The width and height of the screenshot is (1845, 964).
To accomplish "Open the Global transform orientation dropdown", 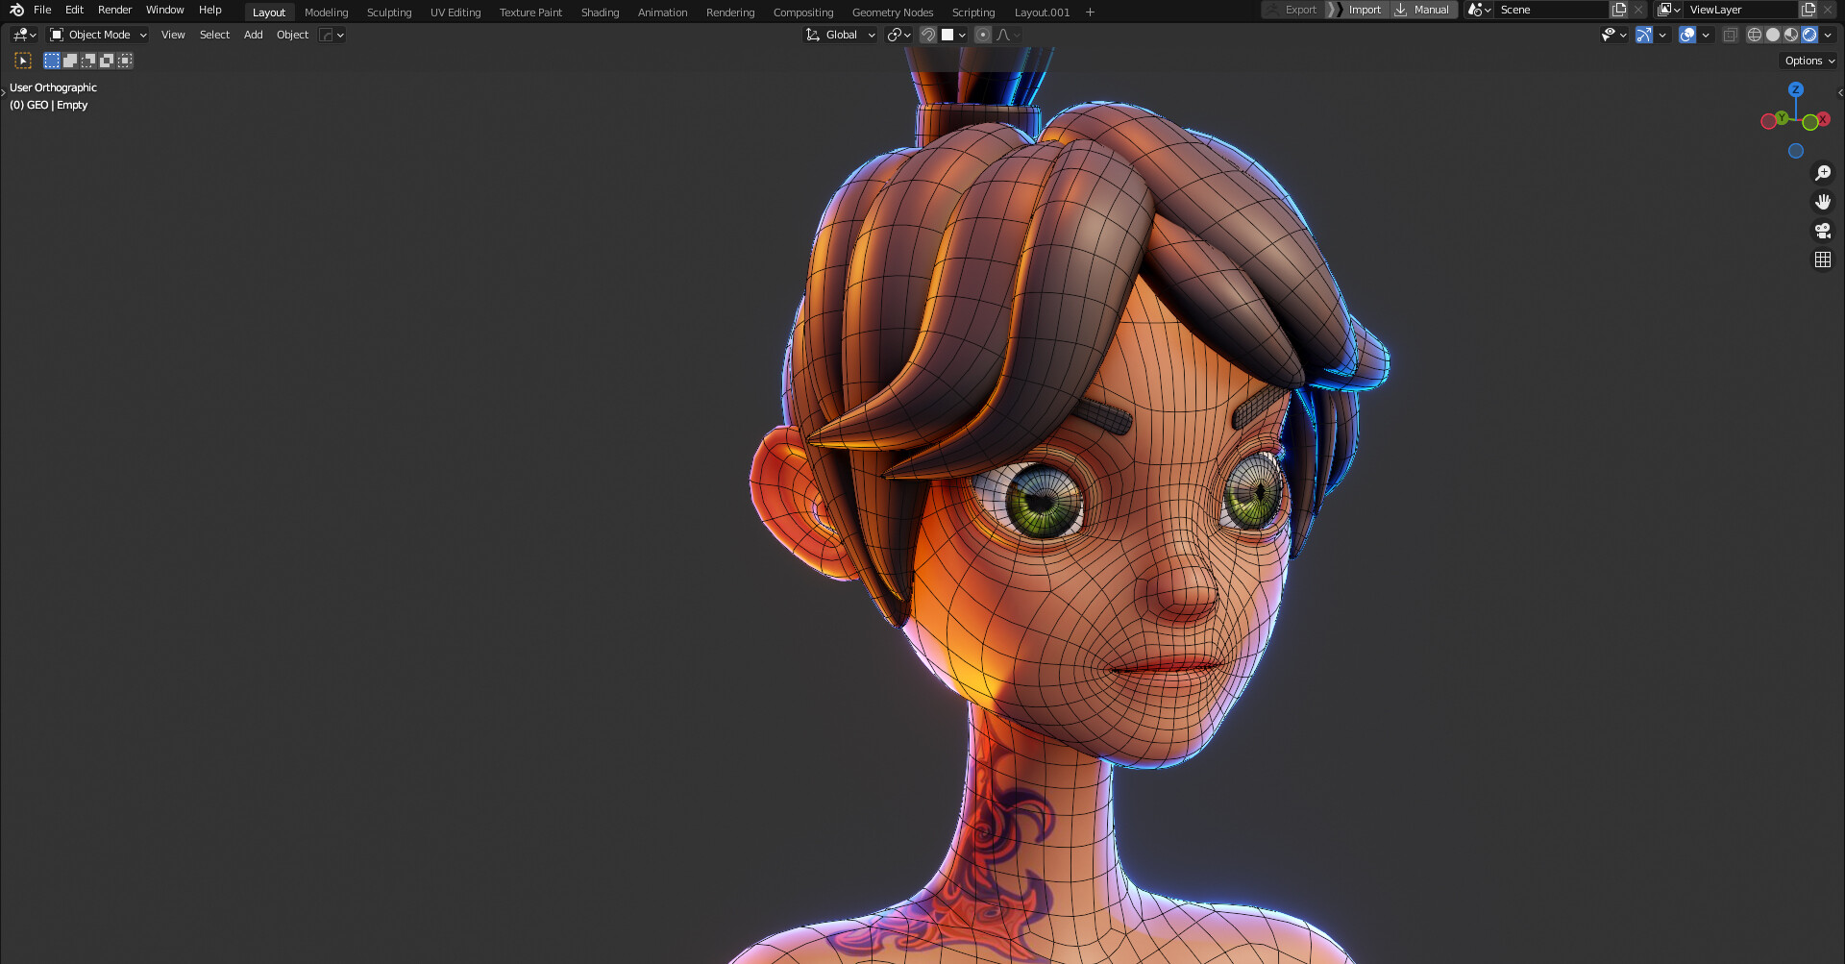I will [839, 35].
